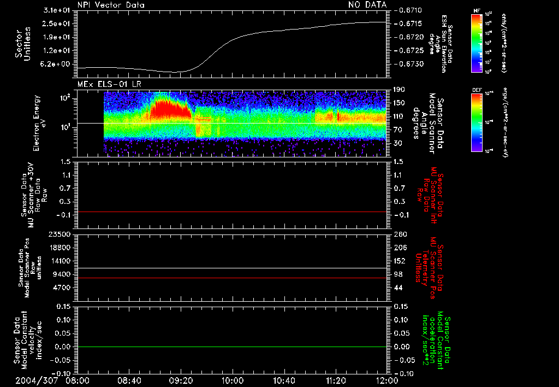Select the 'DEF' color bar label

(x=477, y=90)
